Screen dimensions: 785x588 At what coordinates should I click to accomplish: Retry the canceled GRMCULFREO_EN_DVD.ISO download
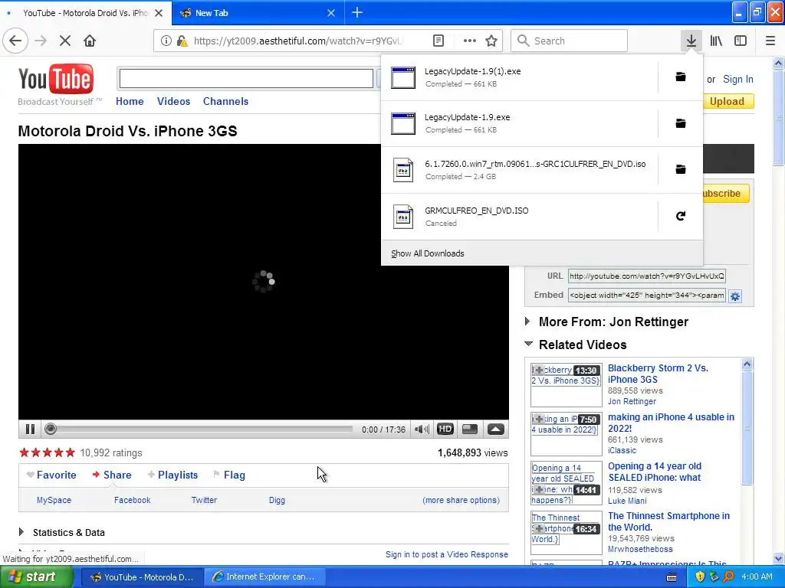(x=681, y=216)
